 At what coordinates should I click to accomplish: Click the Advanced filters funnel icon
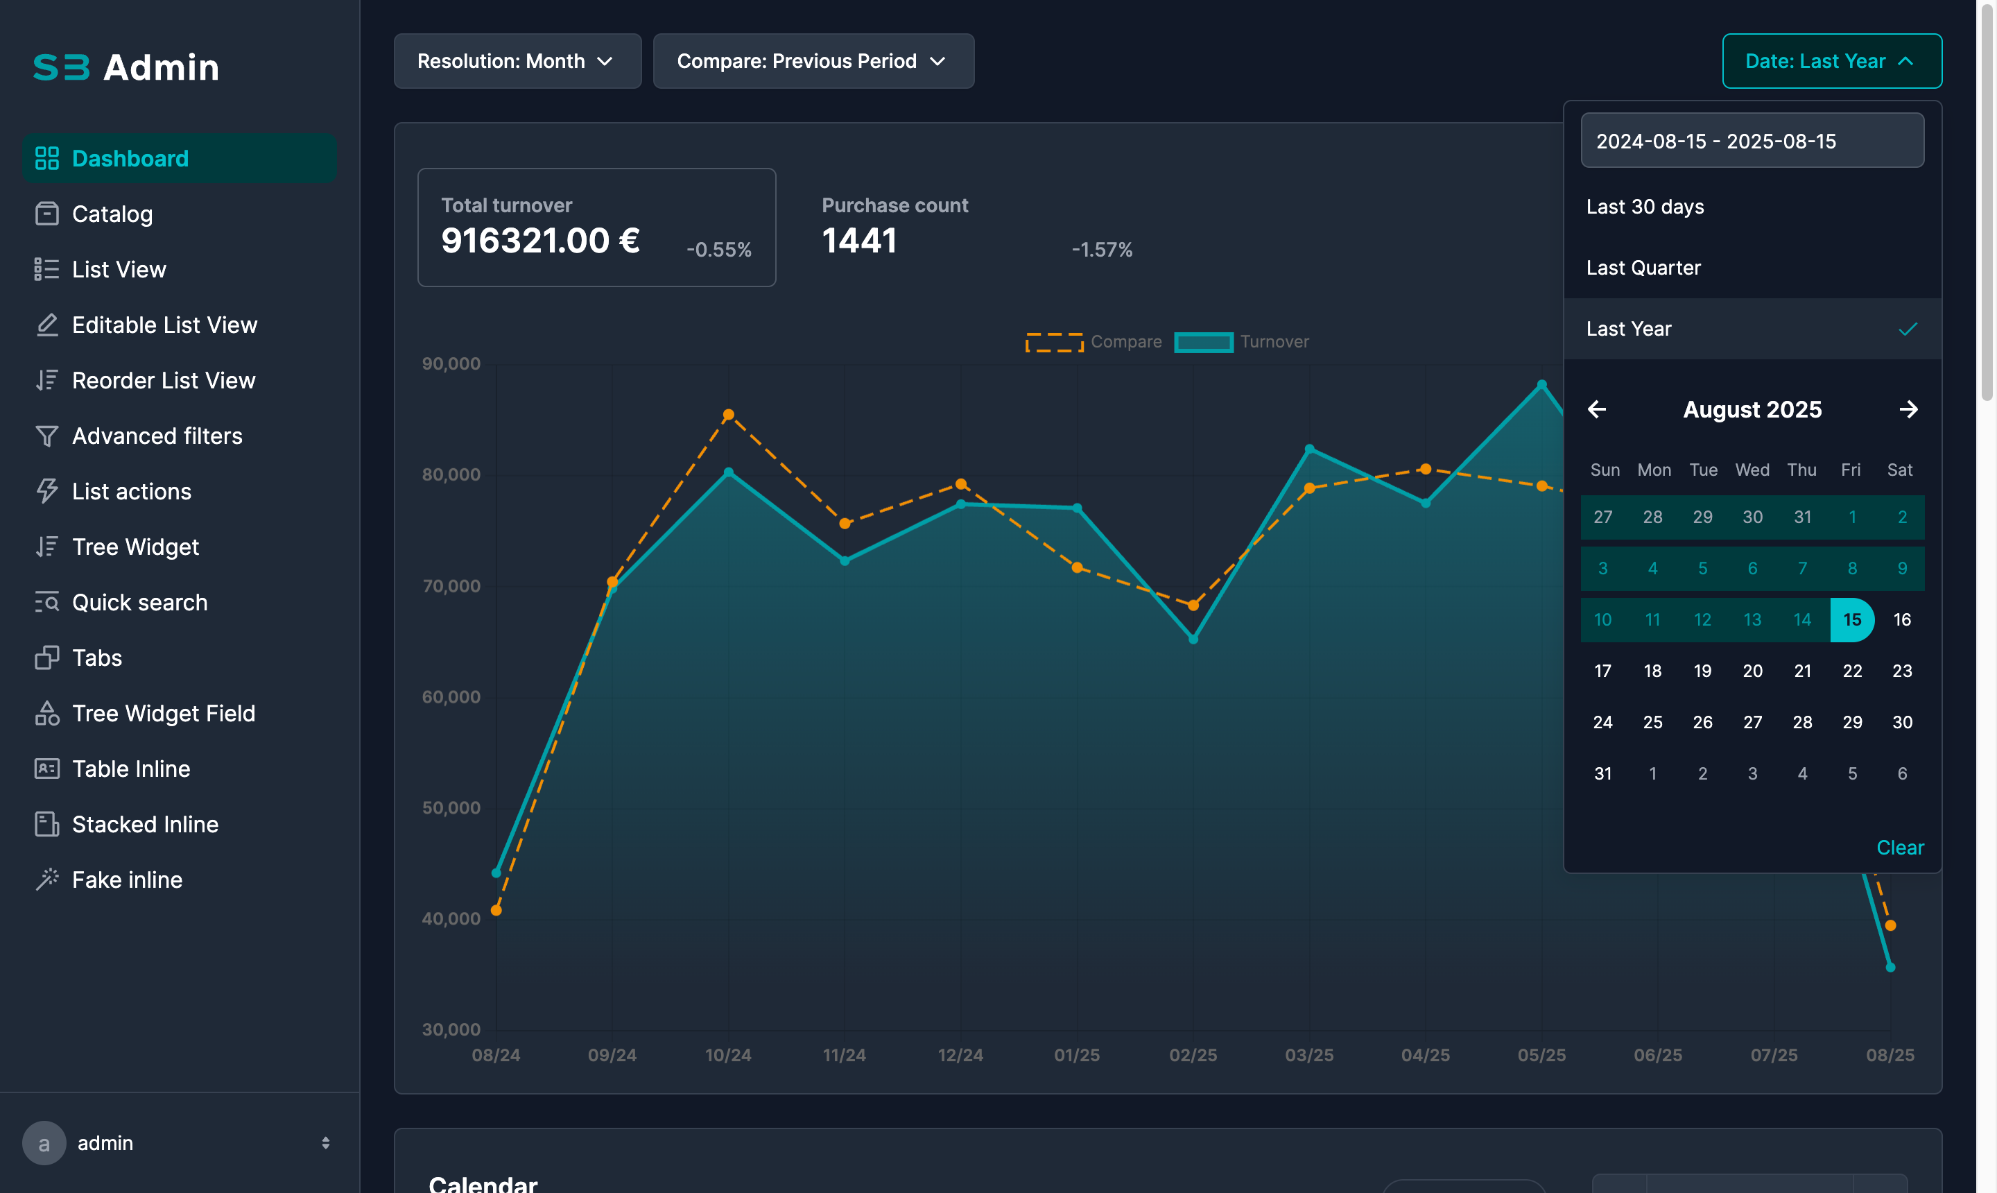[x=46, y=436]
